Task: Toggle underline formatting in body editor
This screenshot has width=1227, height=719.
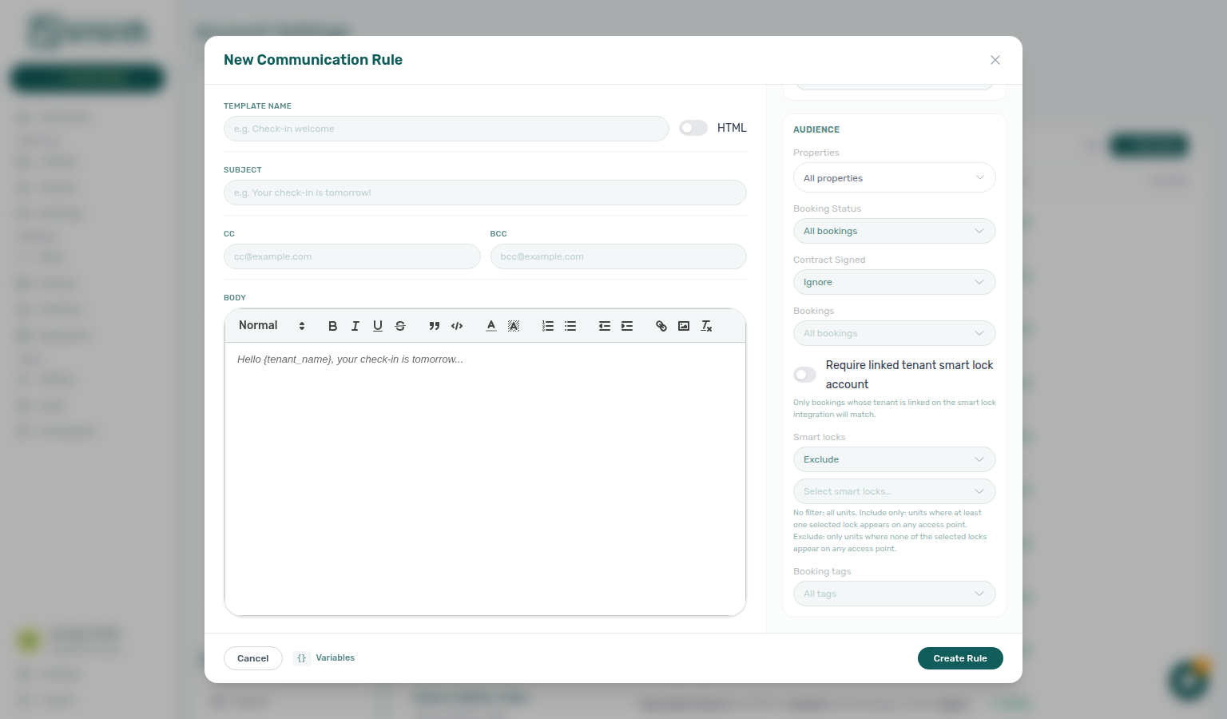Action: point(378,326)
